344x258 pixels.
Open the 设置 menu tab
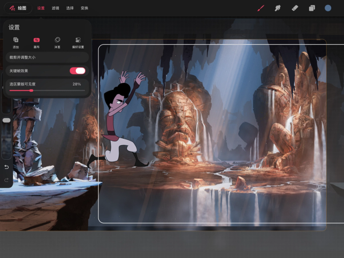pos(41,8)
